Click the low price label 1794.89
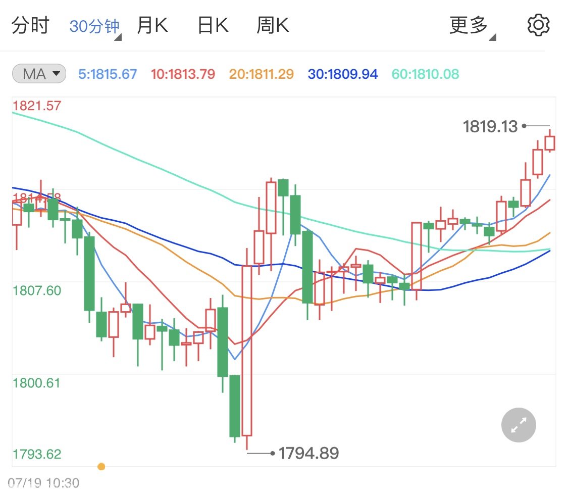This screenshot has height=496, width=568. click(x=308, y=453)
